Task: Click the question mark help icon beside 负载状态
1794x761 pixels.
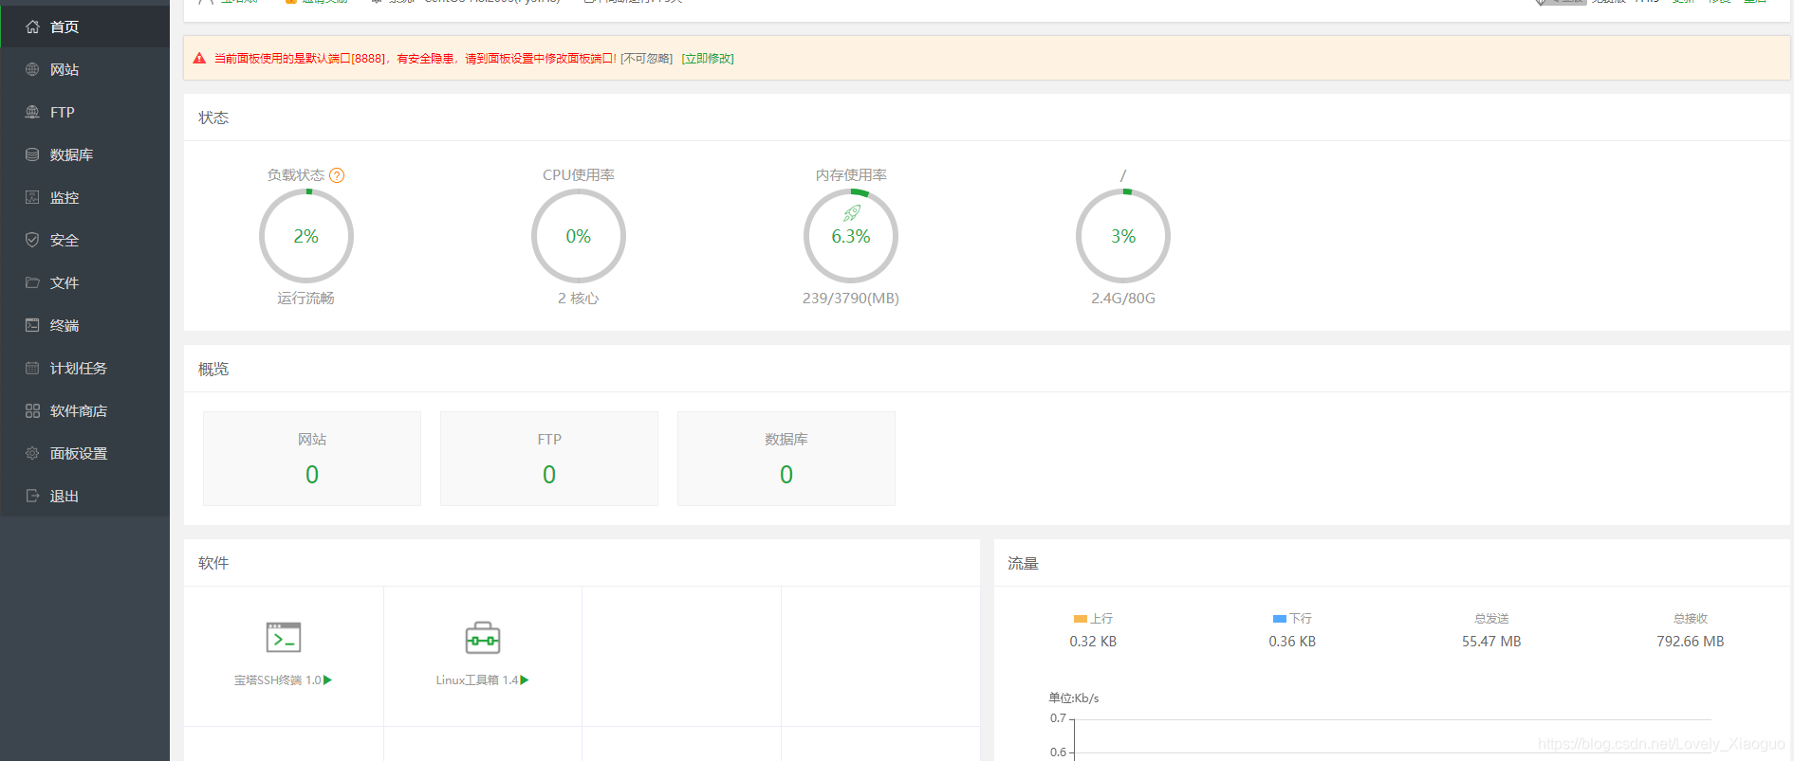Action: (337, 175)
